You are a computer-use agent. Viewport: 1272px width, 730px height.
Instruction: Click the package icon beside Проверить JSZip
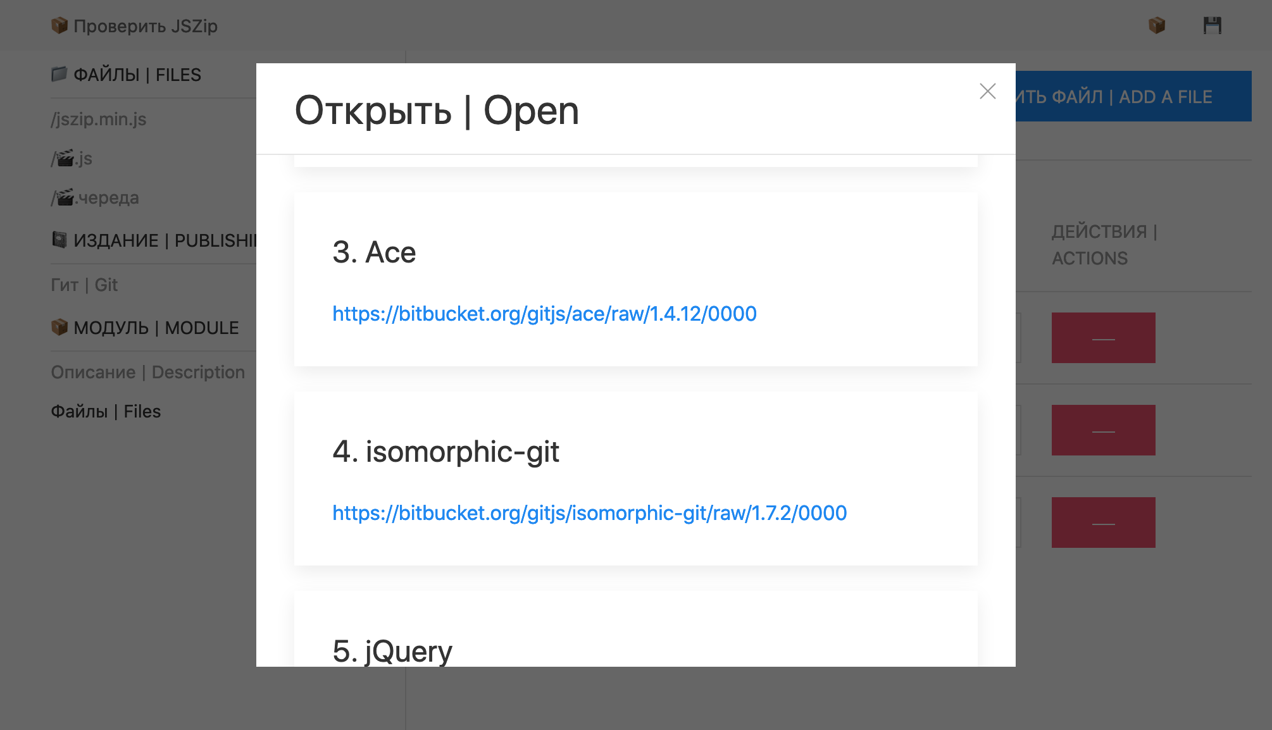point(59,25)
